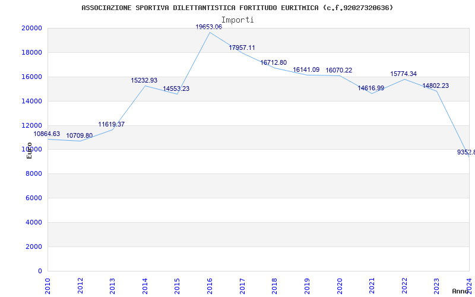The image size is (475, 297).
Task: Click the 17957.11 value label
Action: [x=242, y=48]
